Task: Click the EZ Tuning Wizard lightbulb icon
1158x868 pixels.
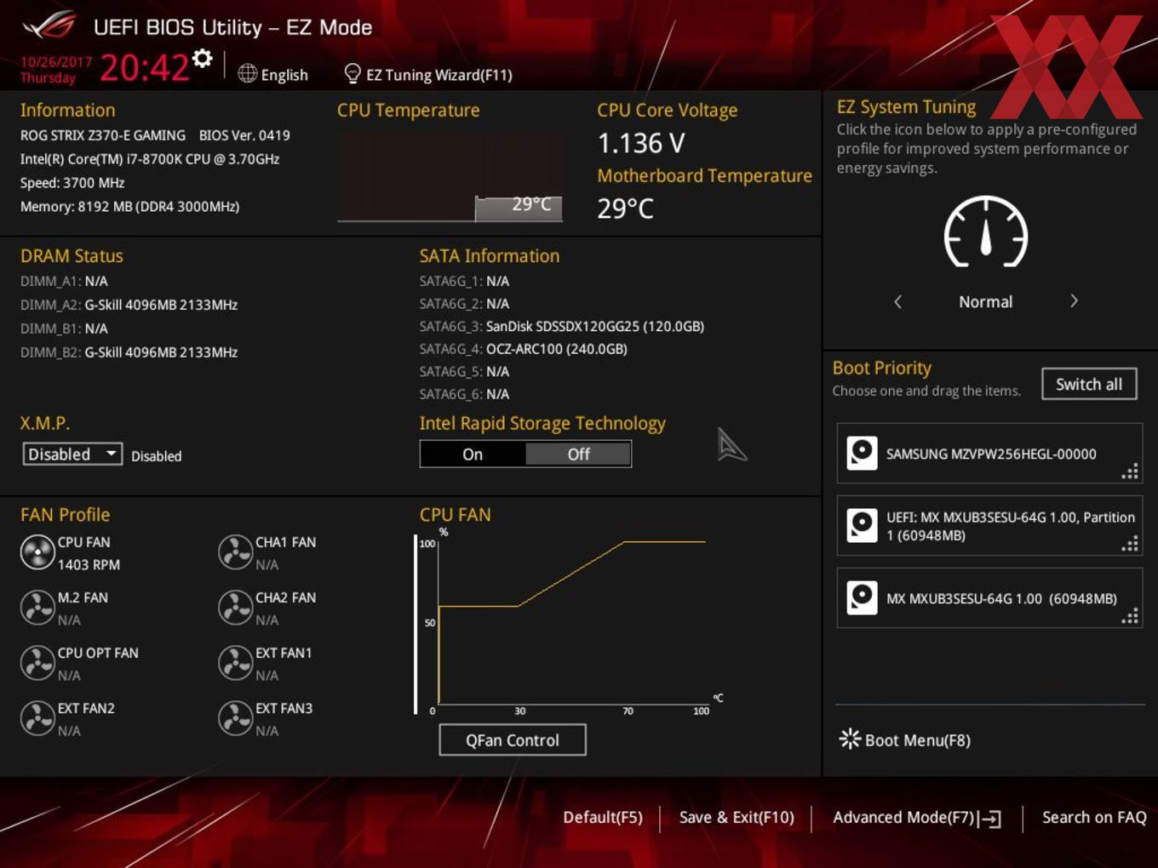Action: [352, 74]
